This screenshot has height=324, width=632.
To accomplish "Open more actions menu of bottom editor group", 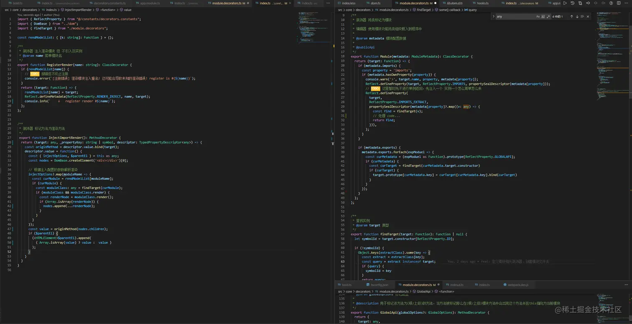I will click(626, 285).
